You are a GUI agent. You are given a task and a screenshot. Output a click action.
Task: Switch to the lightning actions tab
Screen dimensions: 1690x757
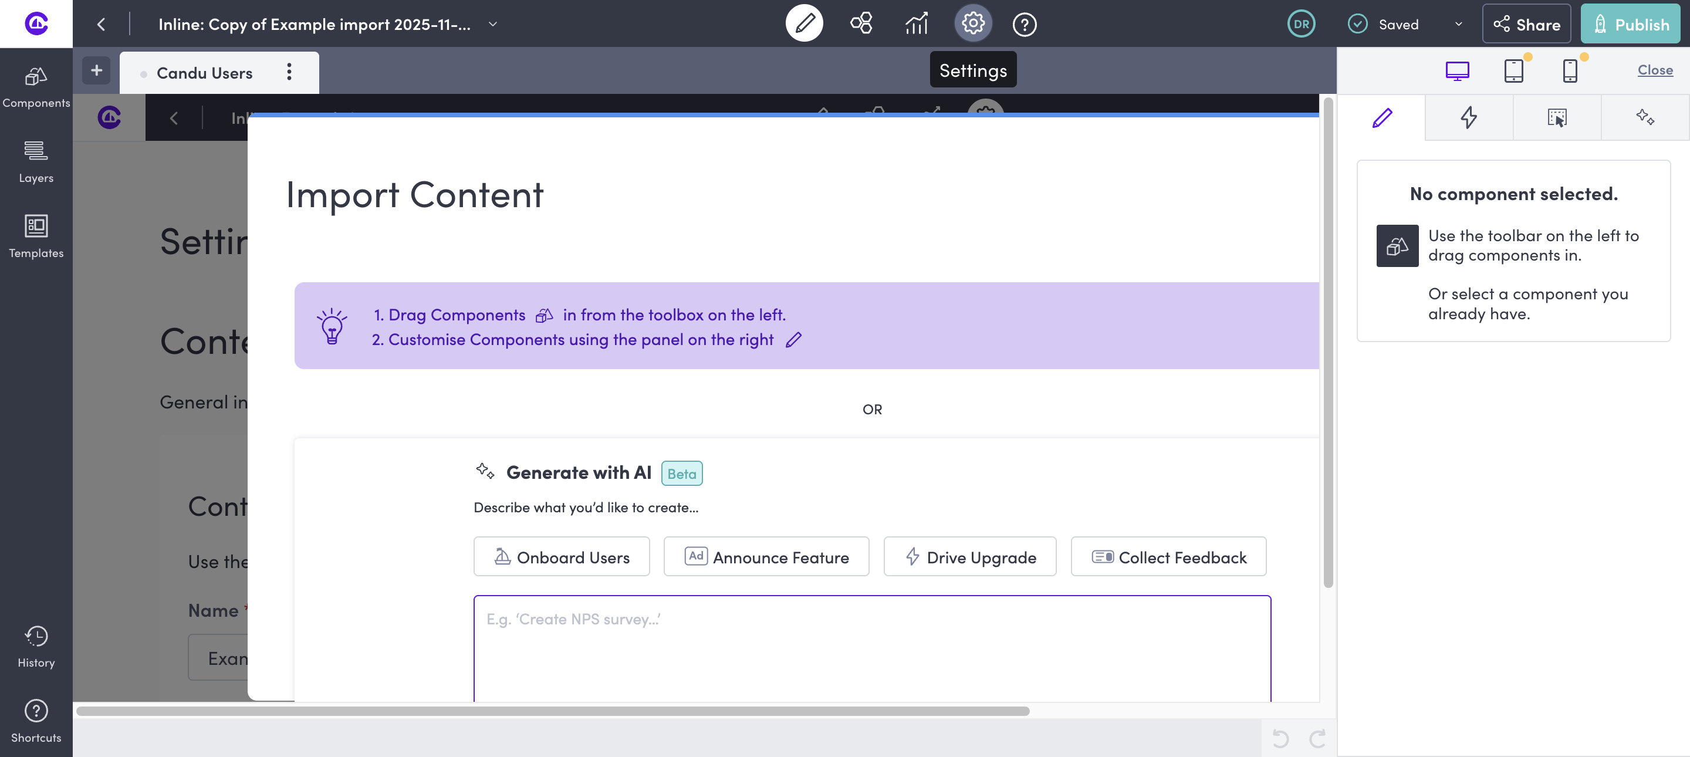click(1469, 117)
